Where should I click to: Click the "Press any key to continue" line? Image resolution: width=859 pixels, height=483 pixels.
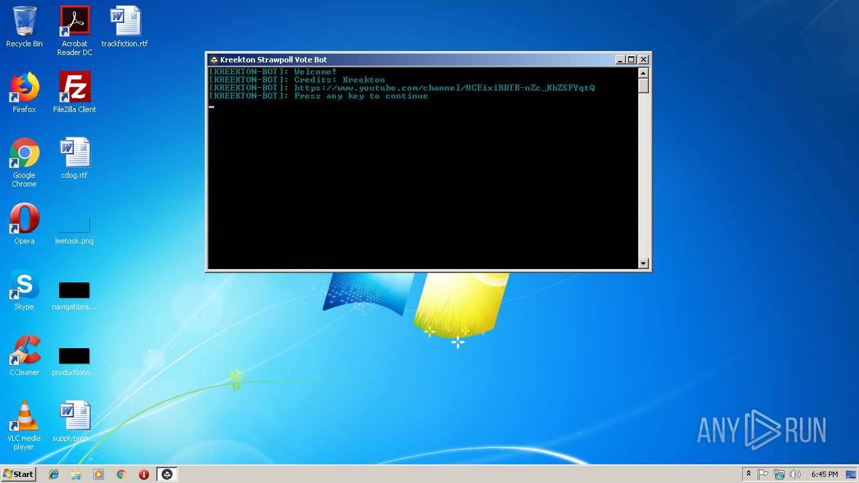click(x=318, y=96)
